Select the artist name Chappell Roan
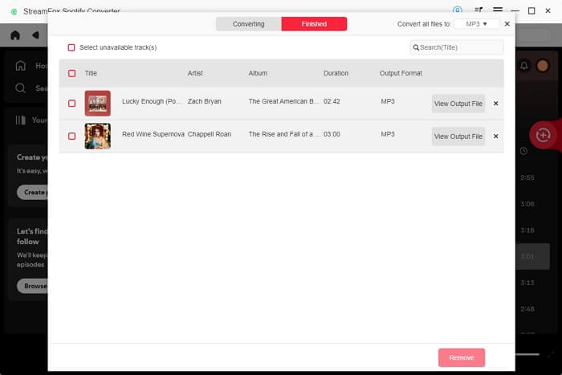The width and height of the screenshot is (562, 375). point(210,134)
